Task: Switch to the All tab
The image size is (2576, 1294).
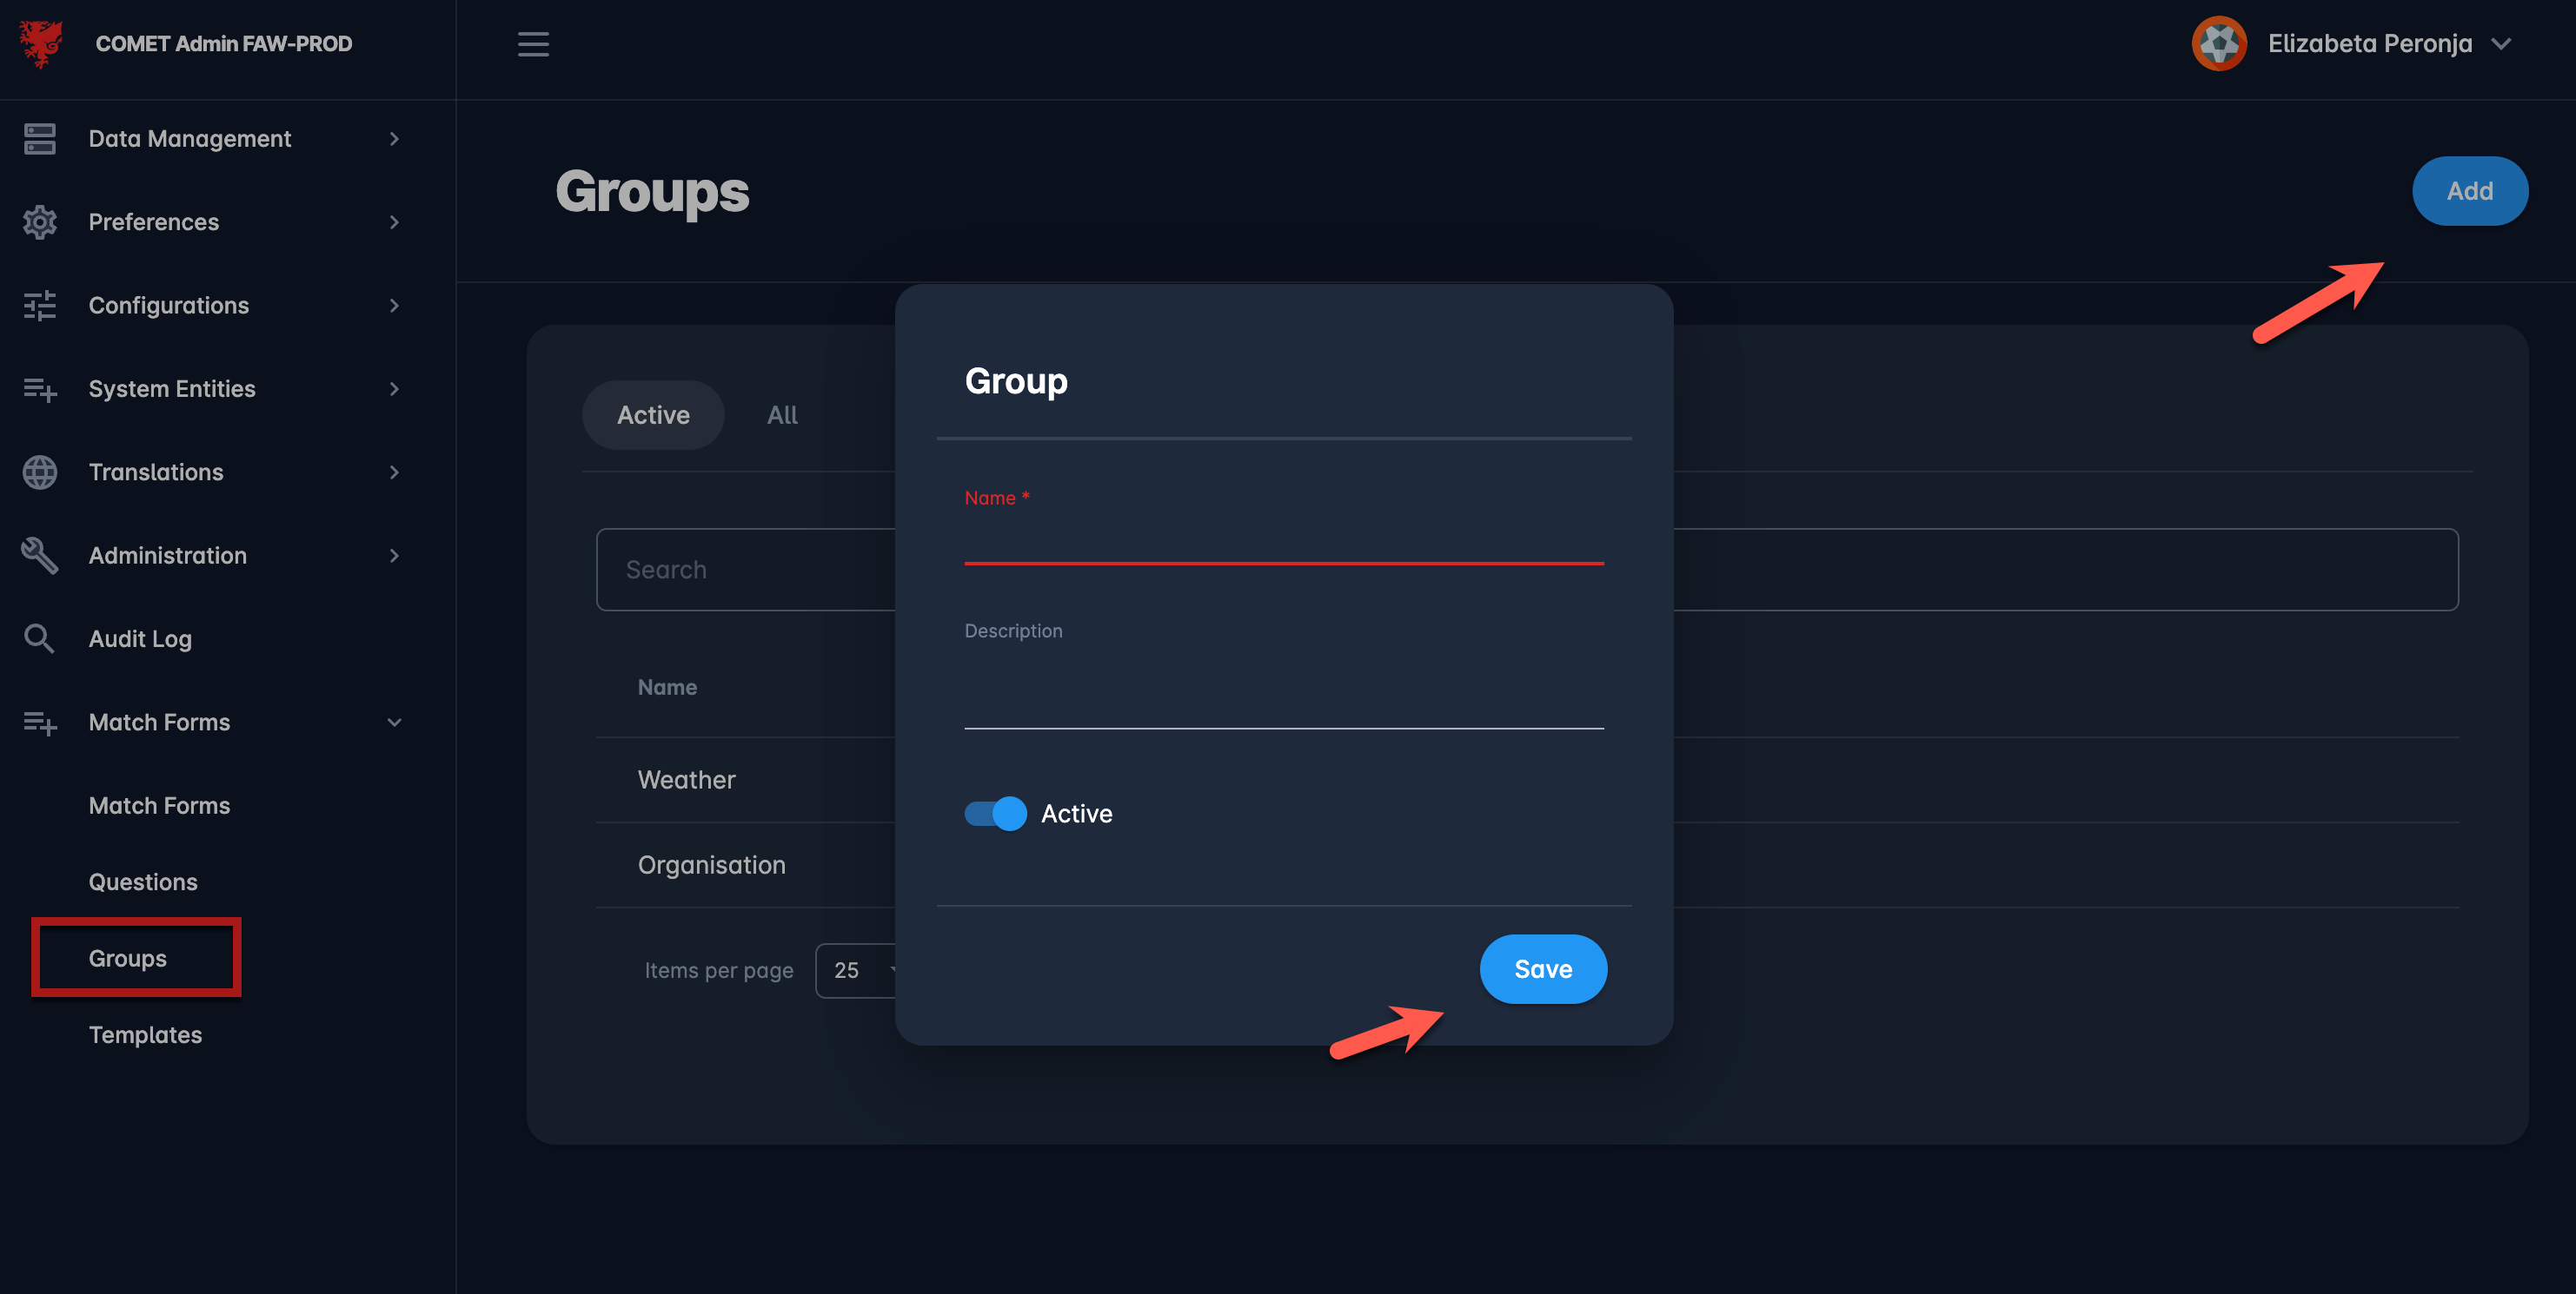Action: (x=782, y=416)
